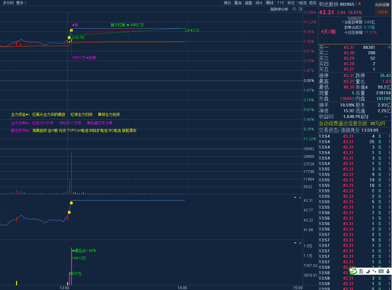Switch to 多分时 view
The height and width of the screenshot is (290, 392).
[8, 3]
